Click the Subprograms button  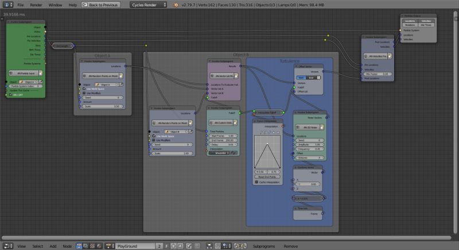[264, 246]
